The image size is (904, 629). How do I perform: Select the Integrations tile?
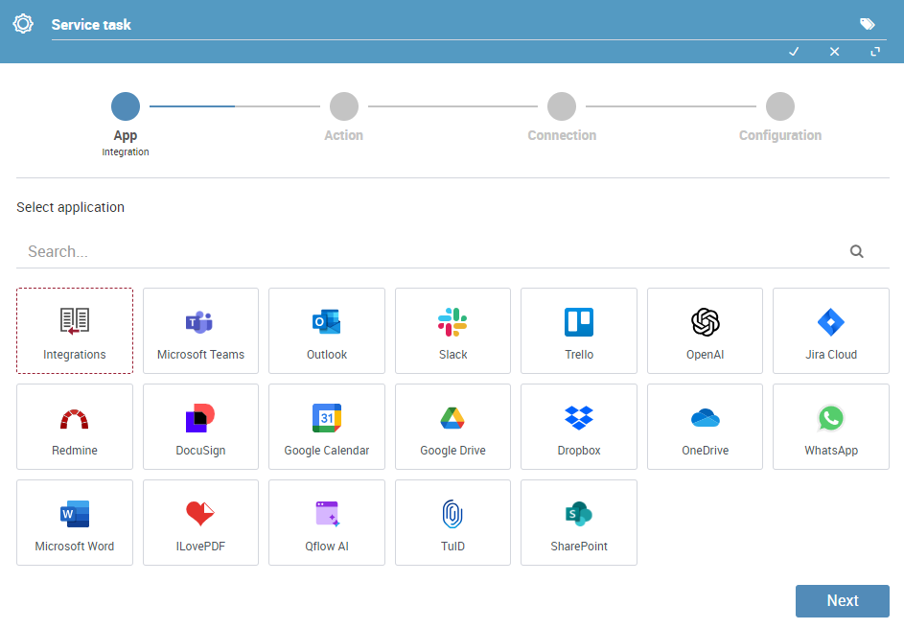pyautogui.click(x=75, y=331)
